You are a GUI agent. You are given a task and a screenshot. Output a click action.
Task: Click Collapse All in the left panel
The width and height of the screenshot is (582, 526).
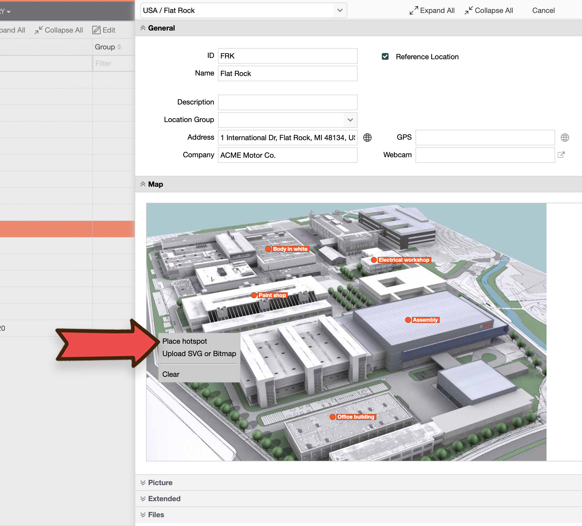tap(59, 30)
